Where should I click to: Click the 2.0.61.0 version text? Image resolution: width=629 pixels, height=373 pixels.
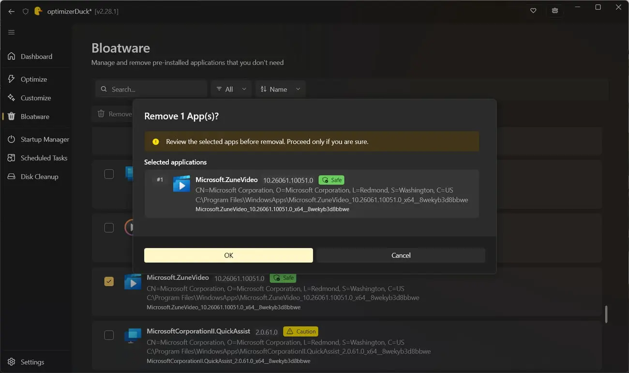267,332
